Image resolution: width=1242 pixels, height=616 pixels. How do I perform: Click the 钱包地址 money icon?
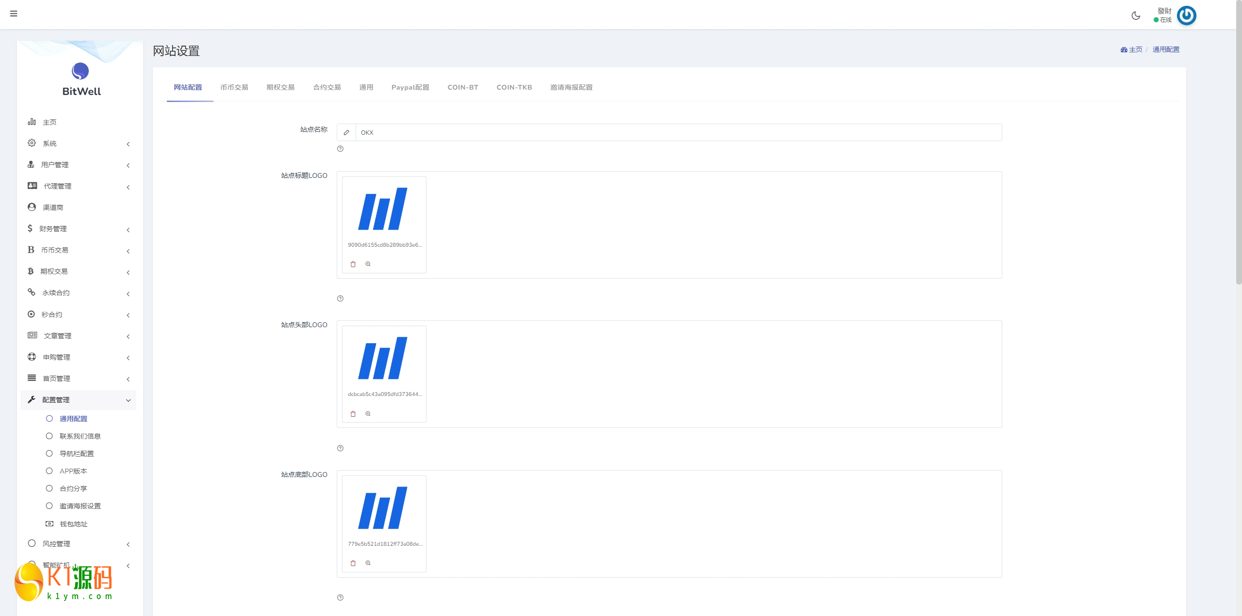coord(49,523)
